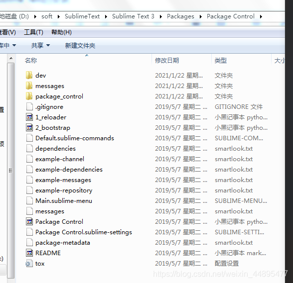
Task: Click the Main.sublime-menu file icon
Action: [x=29, y=201]
